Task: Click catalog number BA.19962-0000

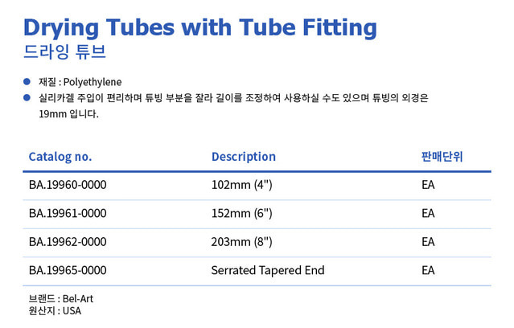Action: pyautogui.click(x=68, y=242)
